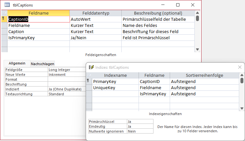
Task: Open the Indiziert value Ja (Ohne Duplikate)
Action: click(x=67, y=89)
